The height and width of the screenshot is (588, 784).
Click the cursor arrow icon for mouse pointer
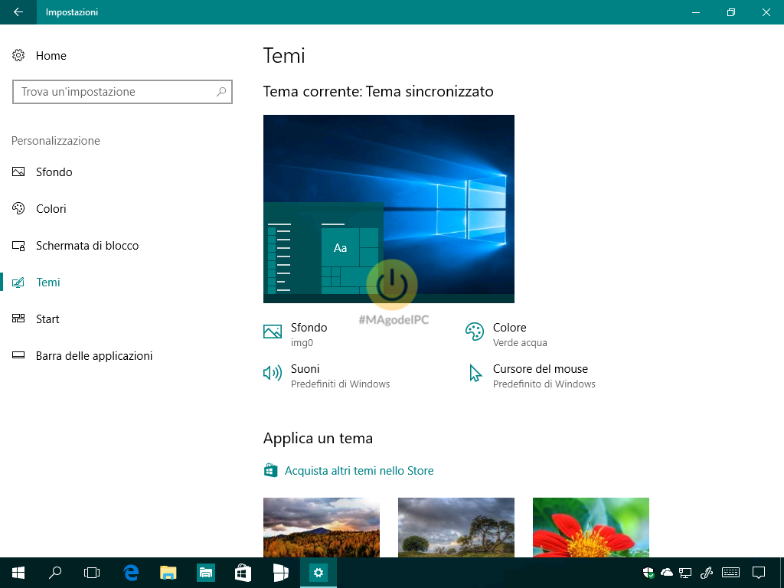point(475,373)
